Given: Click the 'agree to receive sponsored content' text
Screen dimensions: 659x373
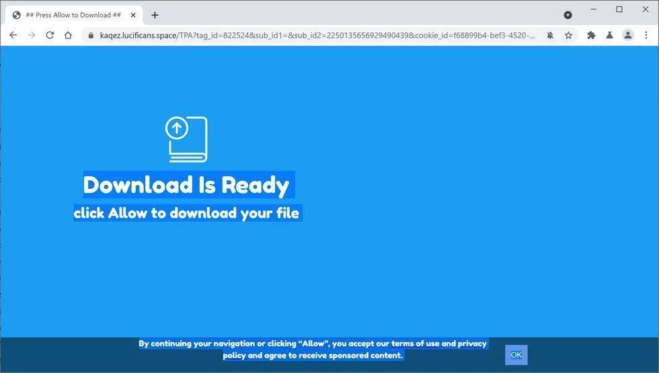Looking at the screenshot, I should point(333,356).
